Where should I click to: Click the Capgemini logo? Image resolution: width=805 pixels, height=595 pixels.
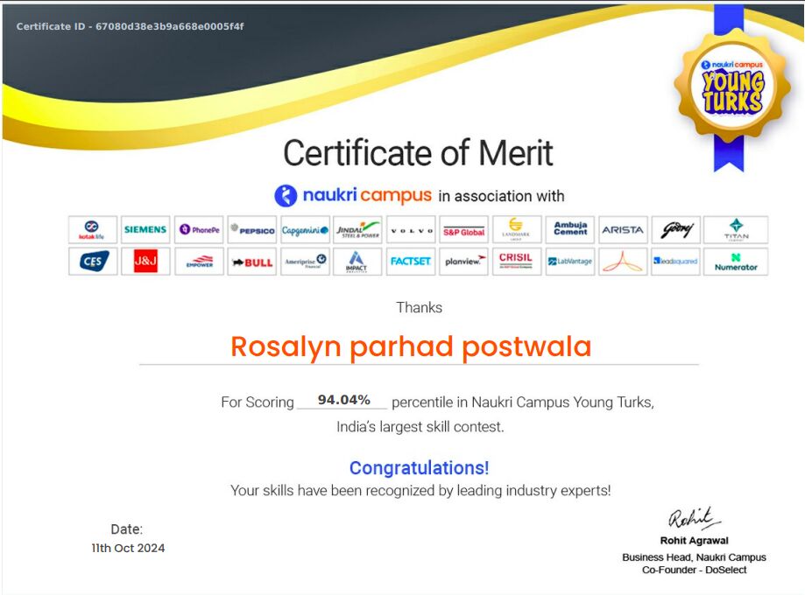click(305, 230)
